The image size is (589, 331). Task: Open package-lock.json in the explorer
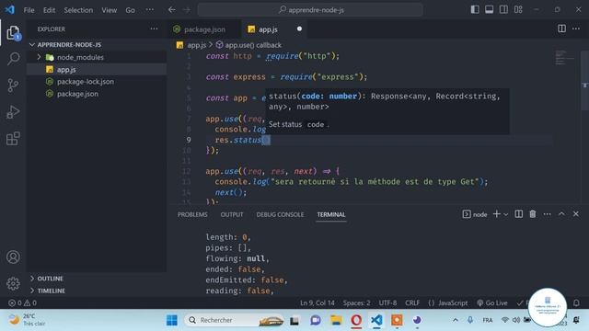point(97,82)
